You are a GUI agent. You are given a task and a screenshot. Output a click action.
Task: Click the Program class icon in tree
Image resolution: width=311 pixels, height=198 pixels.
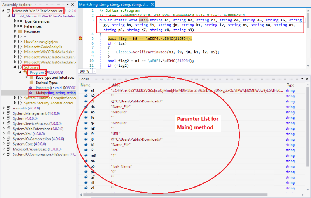click(25, 73)
